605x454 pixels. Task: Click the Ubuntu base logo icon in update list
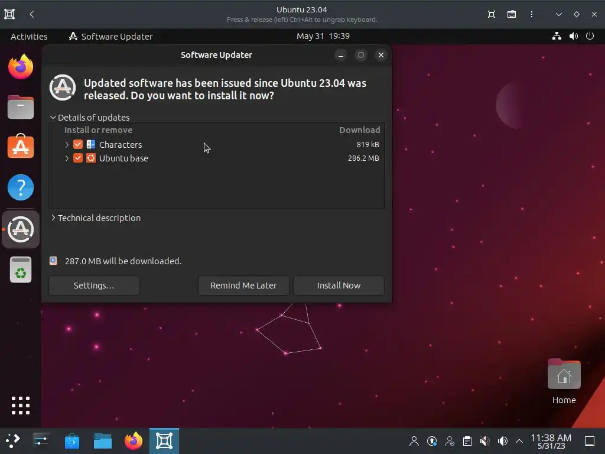[90, 158]
